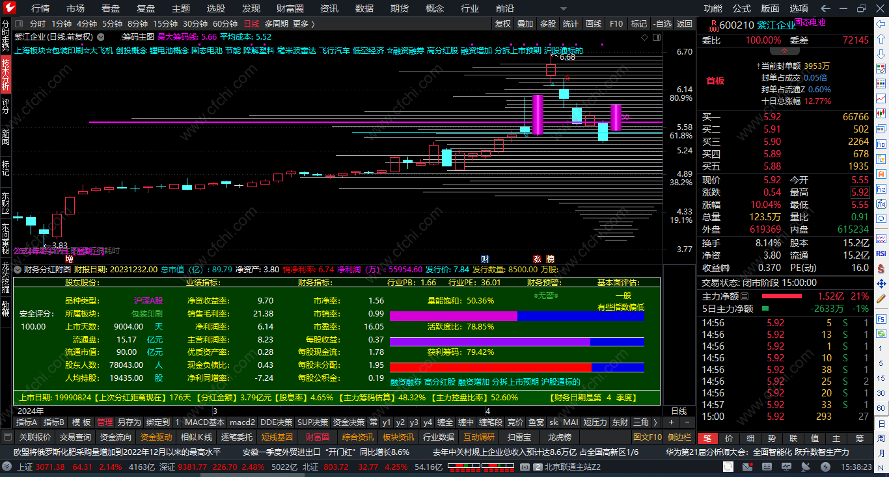Click the back arrow in title bar
Viewport: 889px width, 477px height.
[825, 8]
